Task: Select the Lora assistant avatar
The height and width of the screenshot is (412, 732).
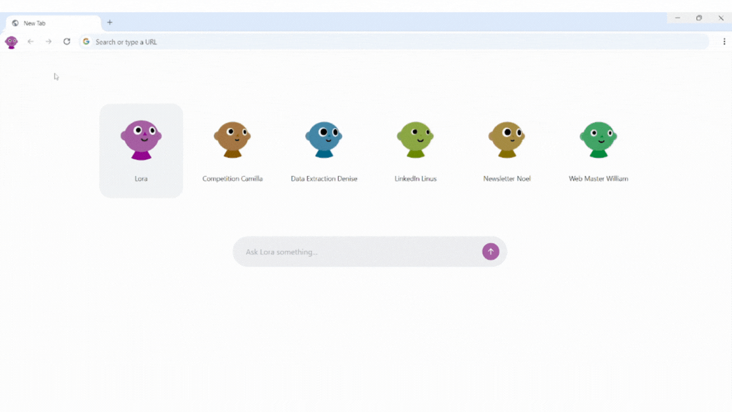Action: [141, 139]
